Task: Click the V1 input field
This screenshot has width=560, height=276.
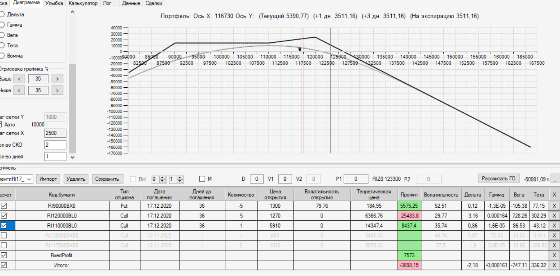Action: 285,179
